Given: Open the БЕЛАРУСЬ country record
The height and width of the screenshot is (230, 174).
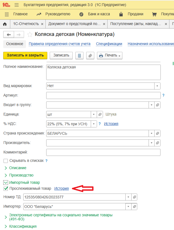Looking at the screenshot, I should point(158,133).
